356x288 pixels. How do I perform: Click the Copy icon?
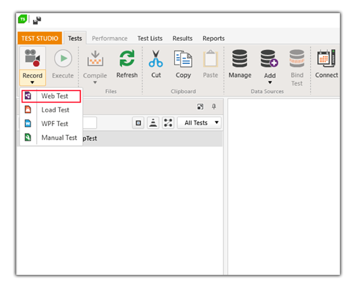tap(183, 59)
